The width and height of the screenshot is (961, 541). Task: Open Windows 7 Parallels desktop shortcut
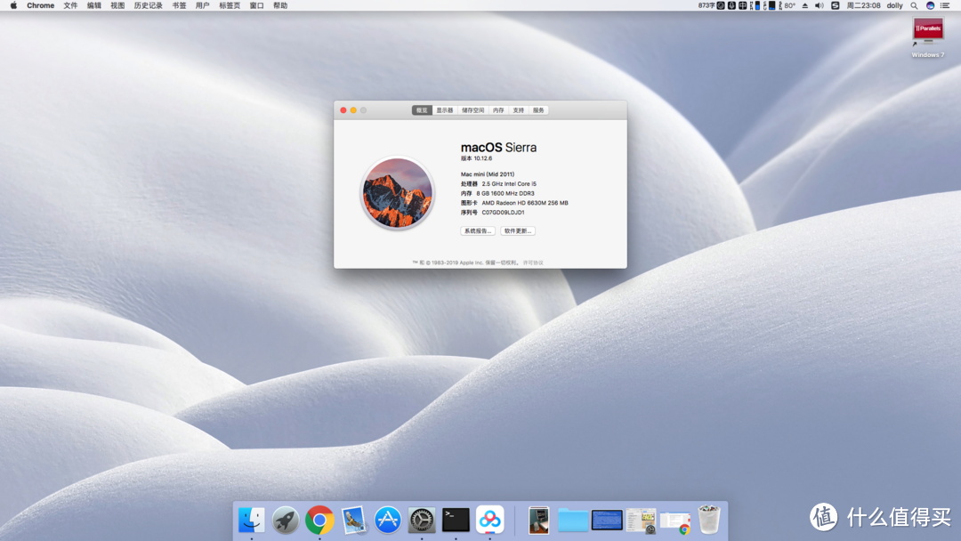point(928,37)
